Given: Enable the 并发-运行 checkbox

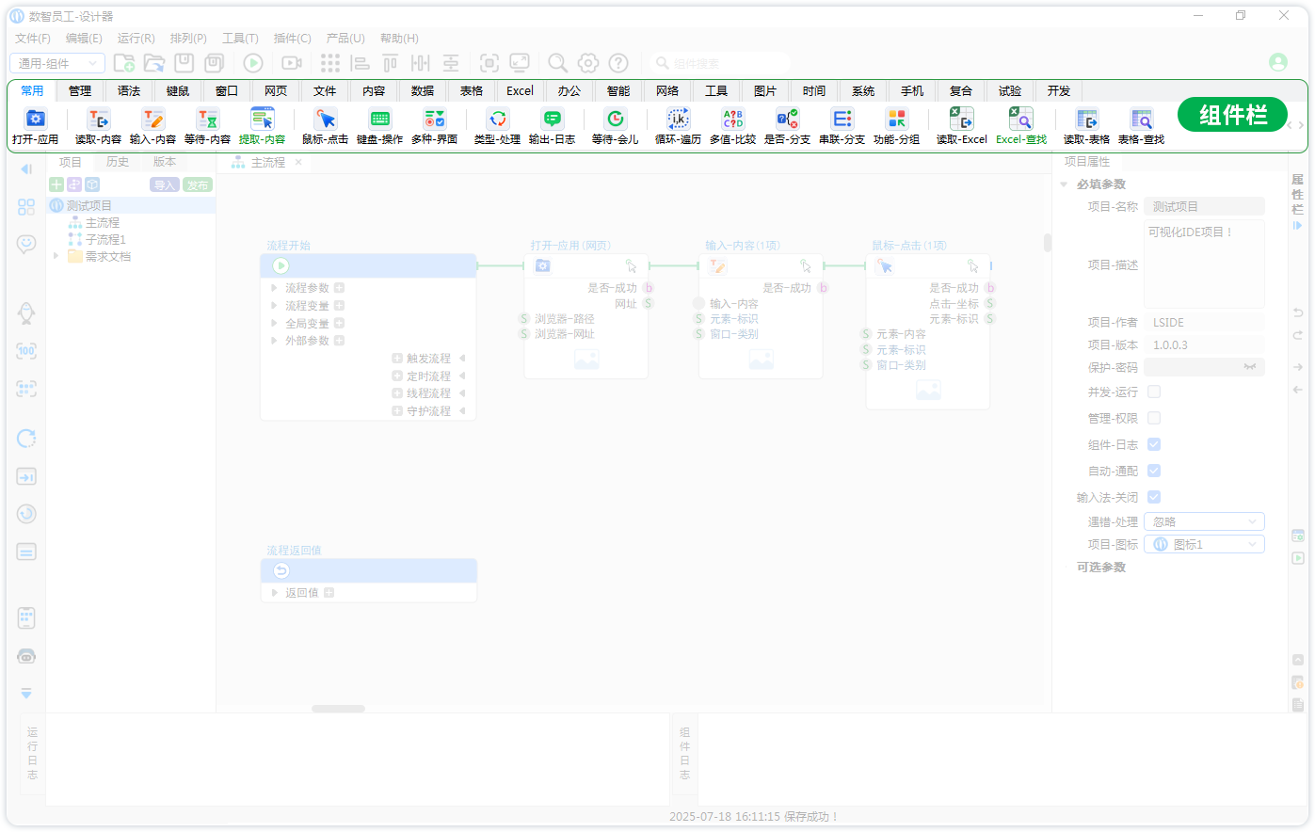Looking at the screenshot, I should (1154, 392).
